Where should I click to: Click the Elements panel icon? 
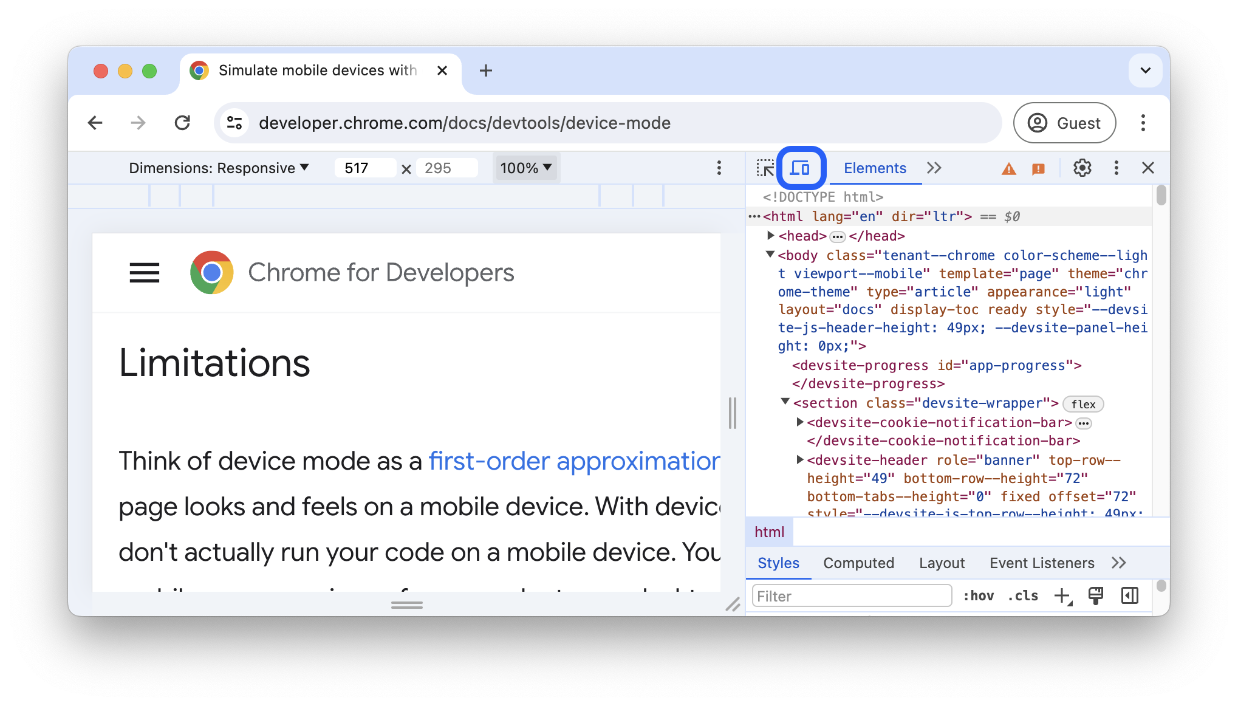point(874,166)
